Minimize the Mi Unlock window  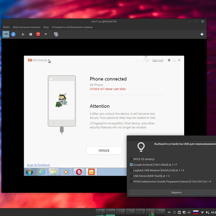coord(174,60)
